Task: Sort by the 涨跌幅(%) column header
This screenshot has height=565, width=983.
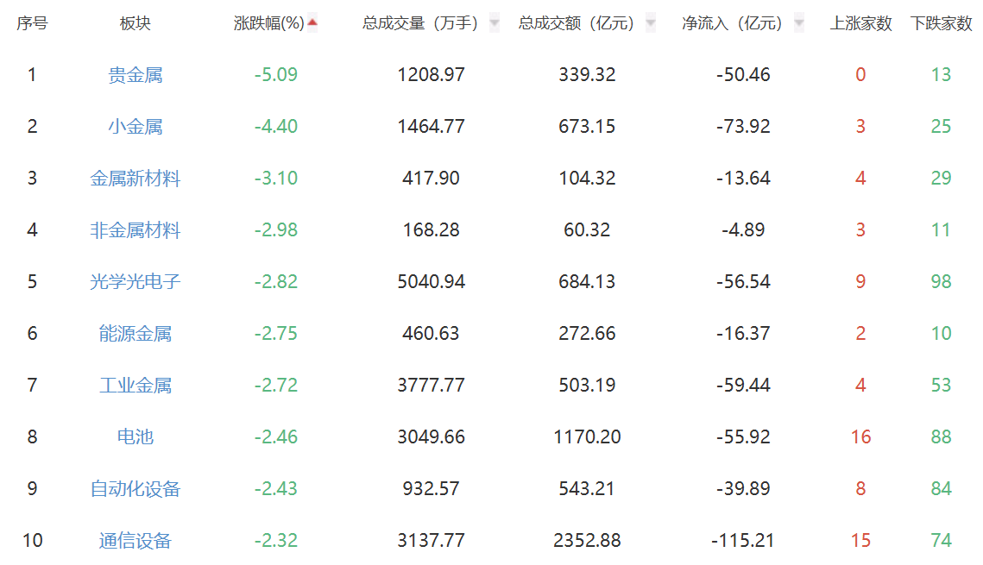Action: tap(271, 23)
